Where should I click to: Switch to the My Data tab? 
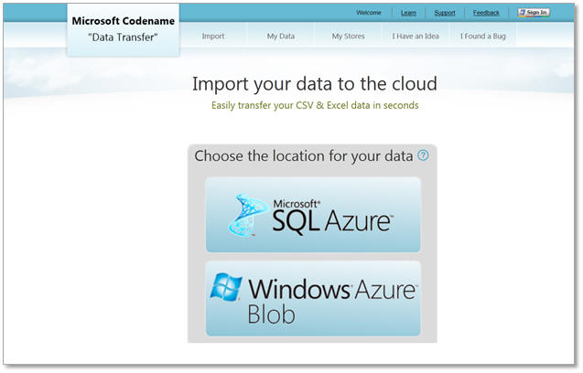point(281,36)
